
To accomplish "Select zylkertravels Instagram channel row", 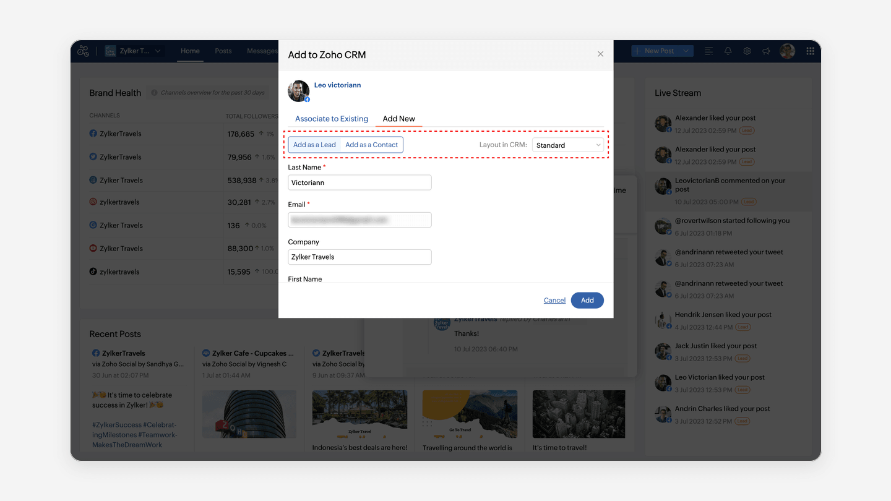I will click(x=184, y=202).
